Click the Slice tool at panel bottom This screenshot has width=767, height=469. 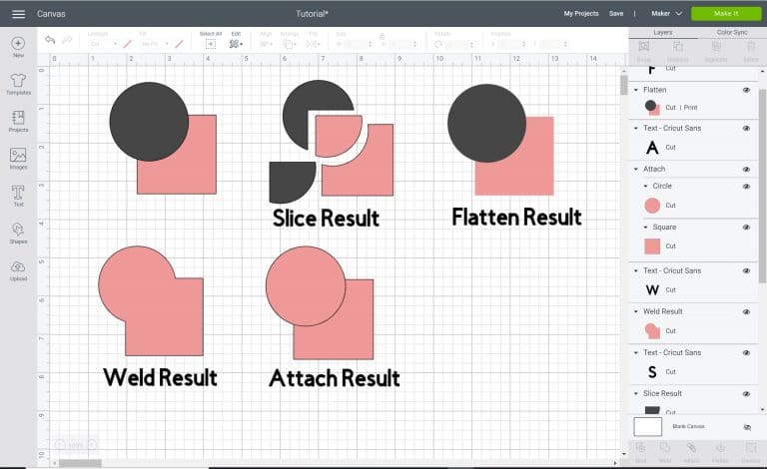tap(641, 447)
